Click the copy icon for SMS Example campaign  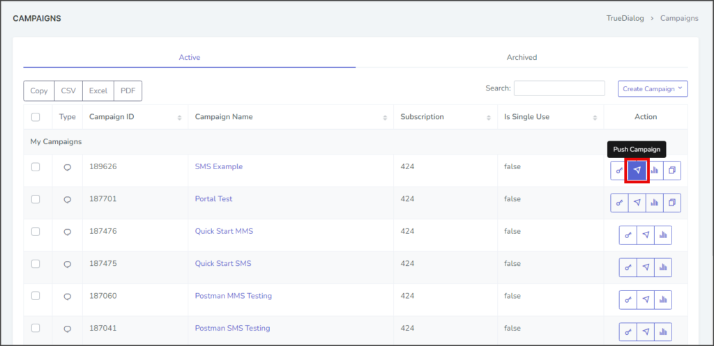point(672,171)
